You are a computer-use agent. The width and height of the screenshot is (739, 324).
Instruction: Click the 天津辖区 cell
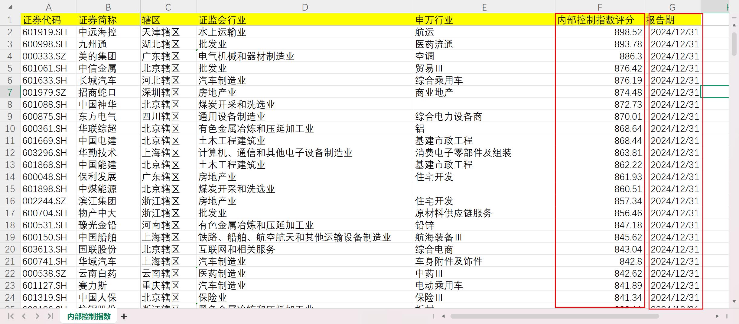(168, 32)
